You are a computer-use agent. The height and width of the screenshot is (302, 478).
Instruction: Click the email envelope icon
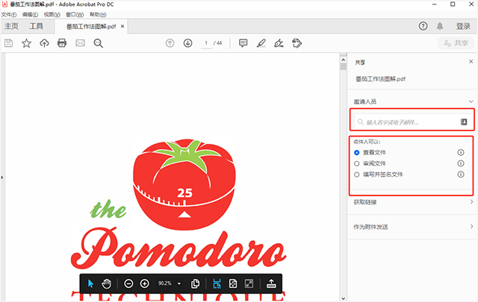click(x=80, y=43)
